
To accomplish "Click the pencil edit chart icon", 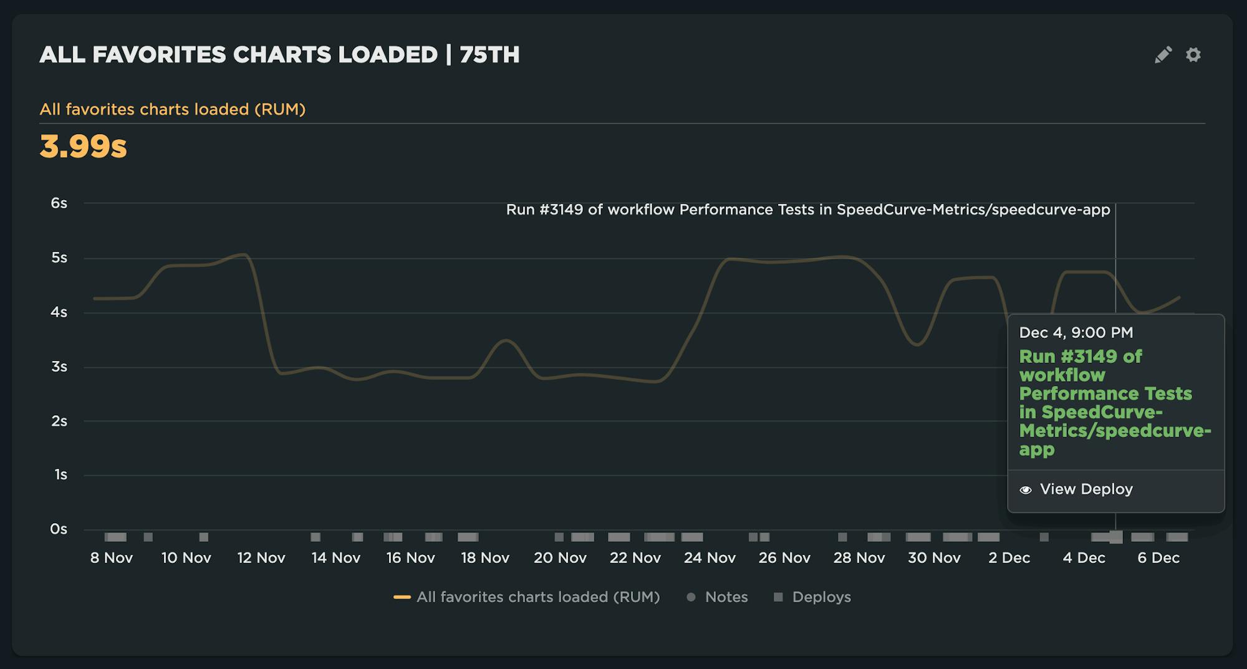I will click(x=1163, y=55).
